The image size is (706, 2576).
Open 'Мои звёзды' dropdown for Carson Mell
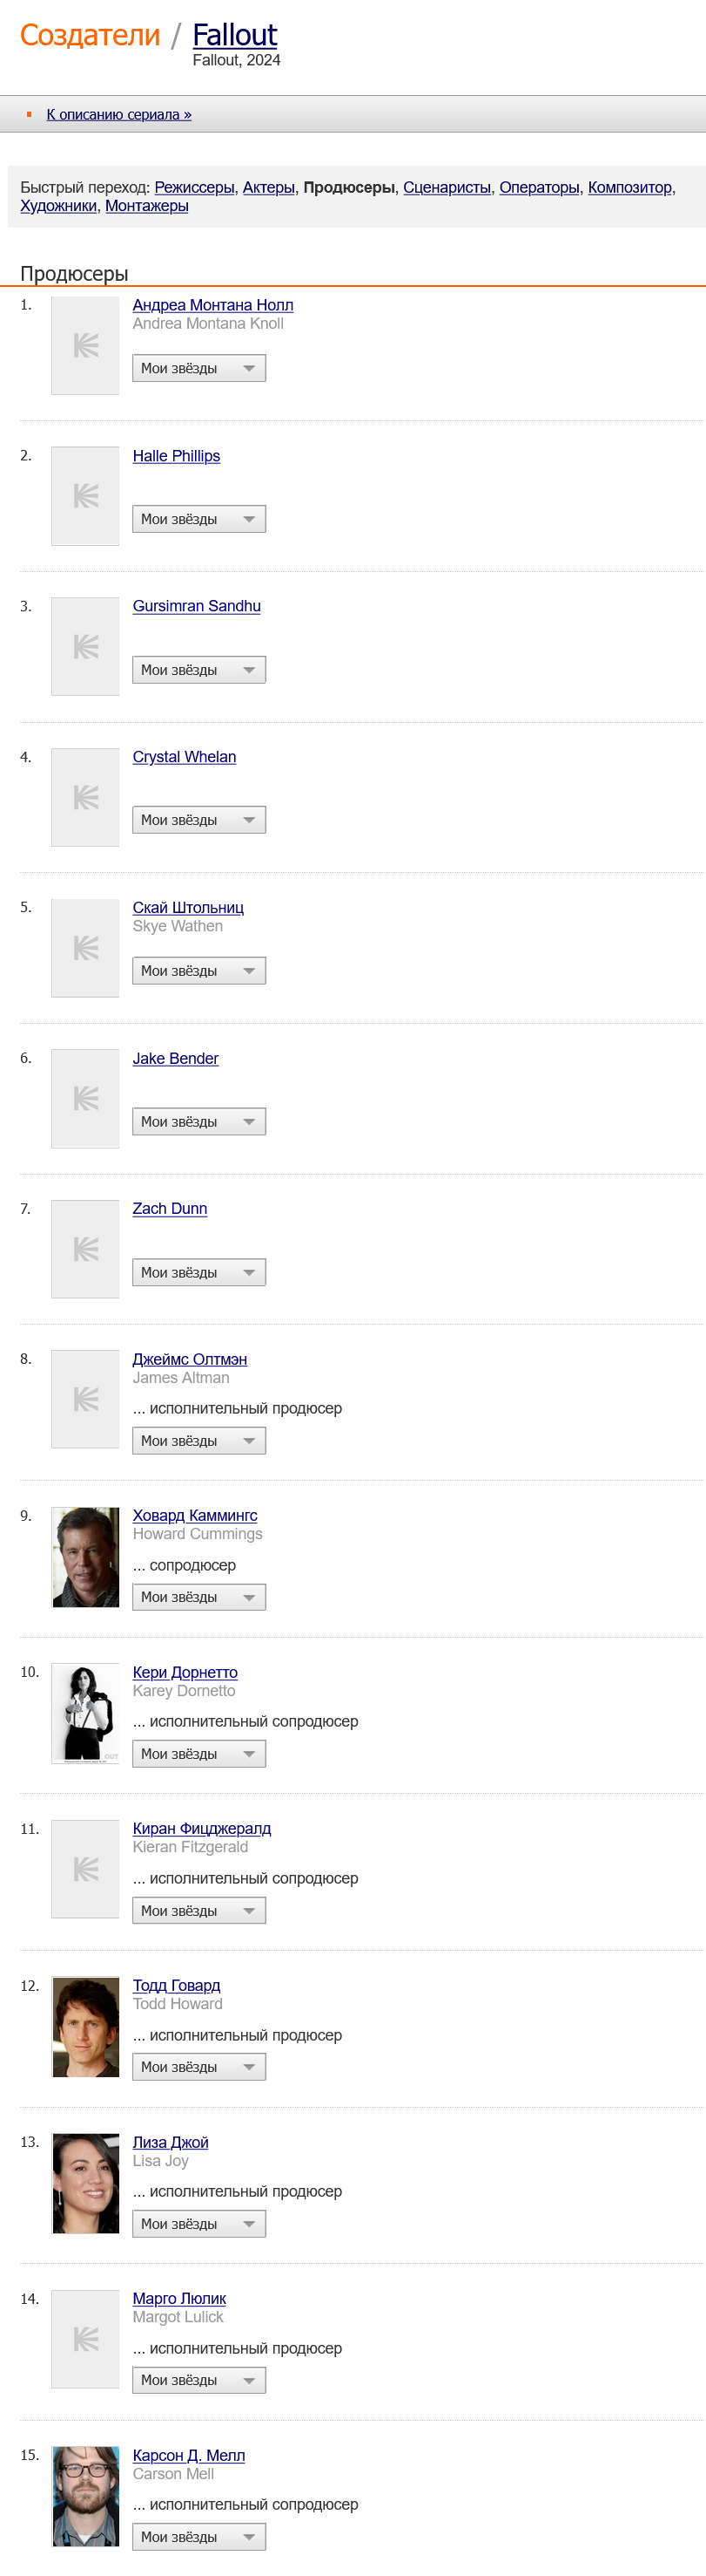click(x=198, y=2537)
